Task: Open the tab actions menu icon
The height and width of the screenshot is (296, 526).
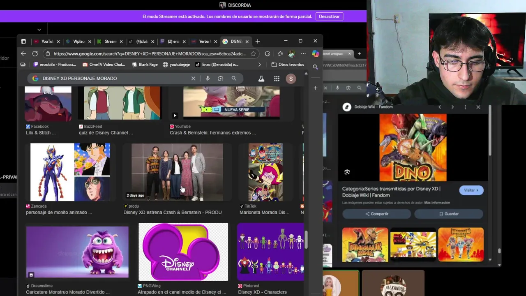Action: coord(23,41)
